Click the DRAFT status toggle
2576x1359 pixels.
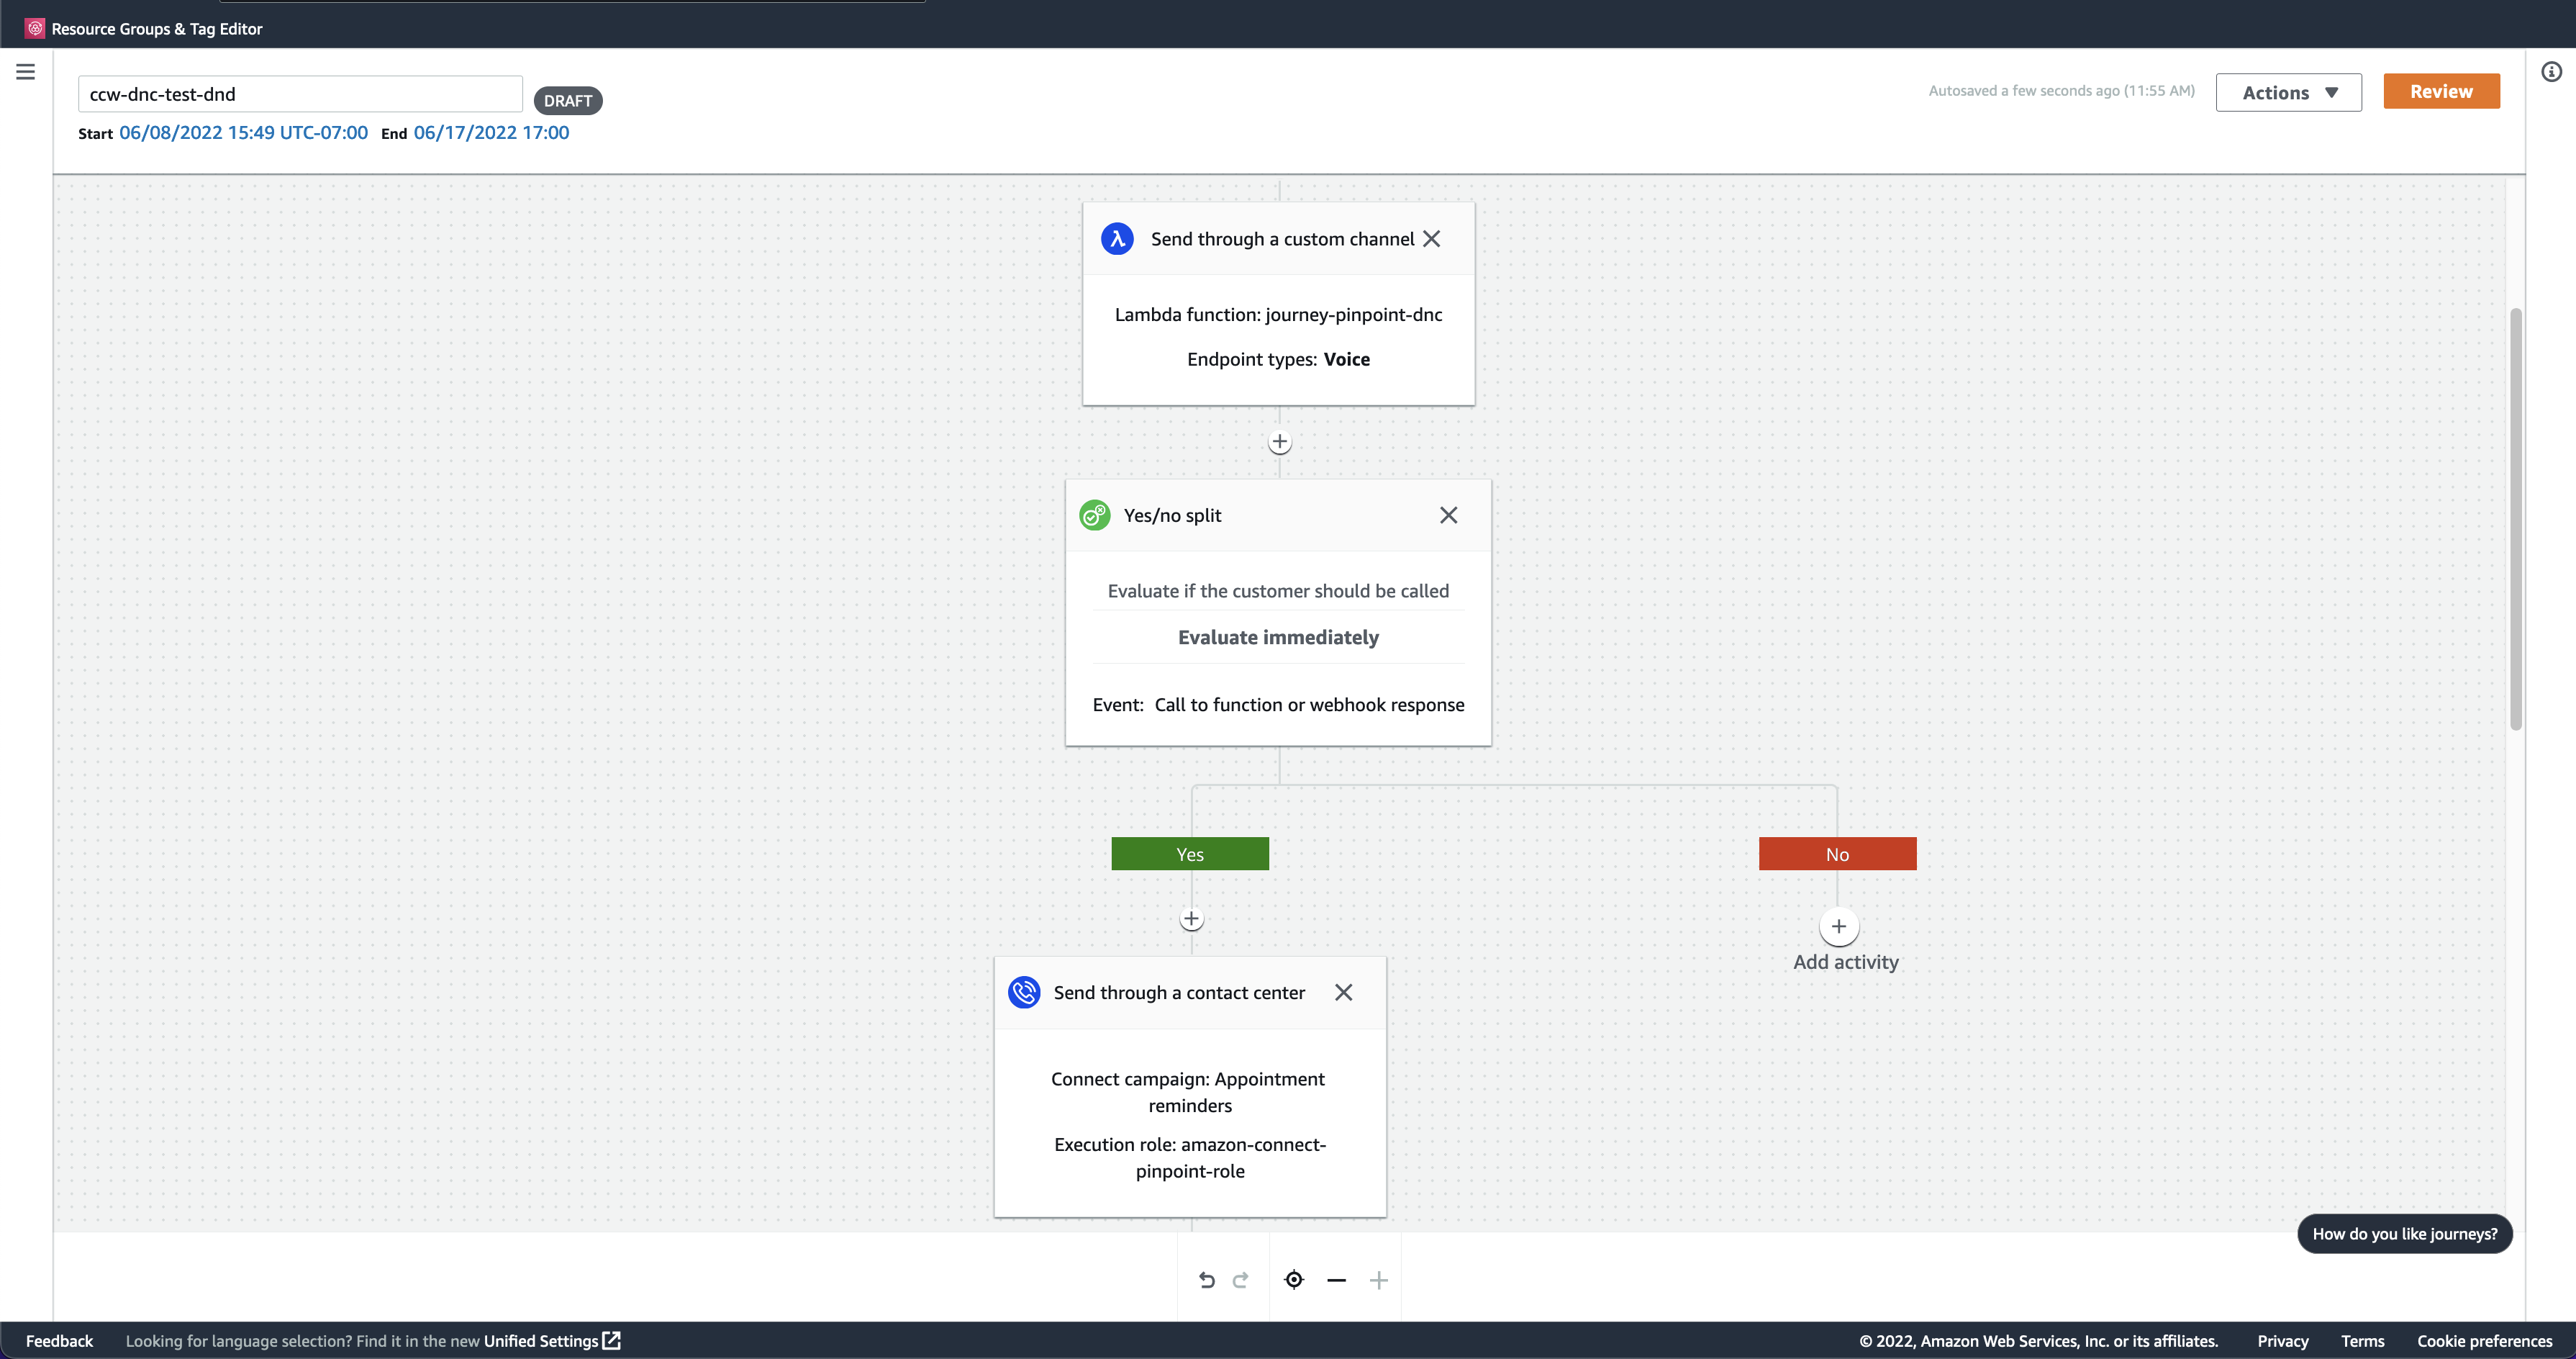point(567,99)
